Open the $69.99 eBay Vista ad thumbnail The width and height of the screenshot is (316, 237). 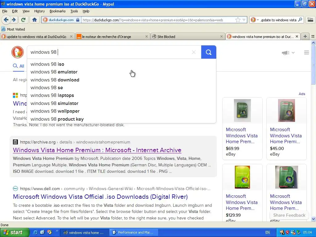tap(242, 110)
